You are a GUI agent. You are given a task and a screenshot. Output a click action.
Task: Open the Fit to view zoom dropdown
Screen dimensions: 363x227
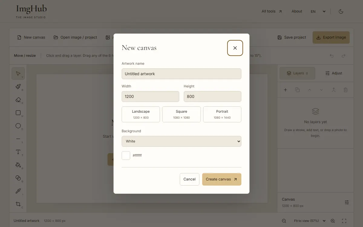[309, 221]
